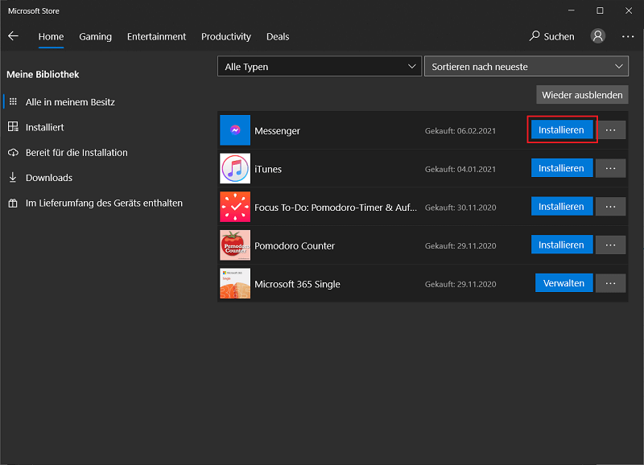Go to the Deals tab

278,36
